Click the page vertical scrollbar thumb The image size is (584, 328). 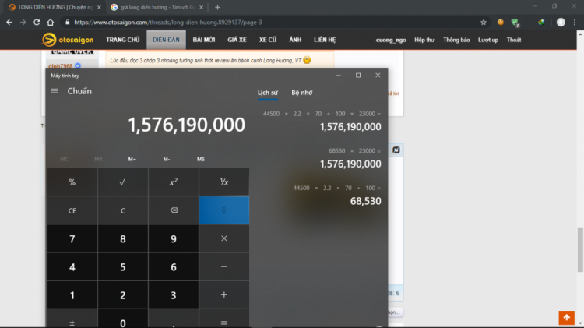pyautogui.click(x=580, y=250)
